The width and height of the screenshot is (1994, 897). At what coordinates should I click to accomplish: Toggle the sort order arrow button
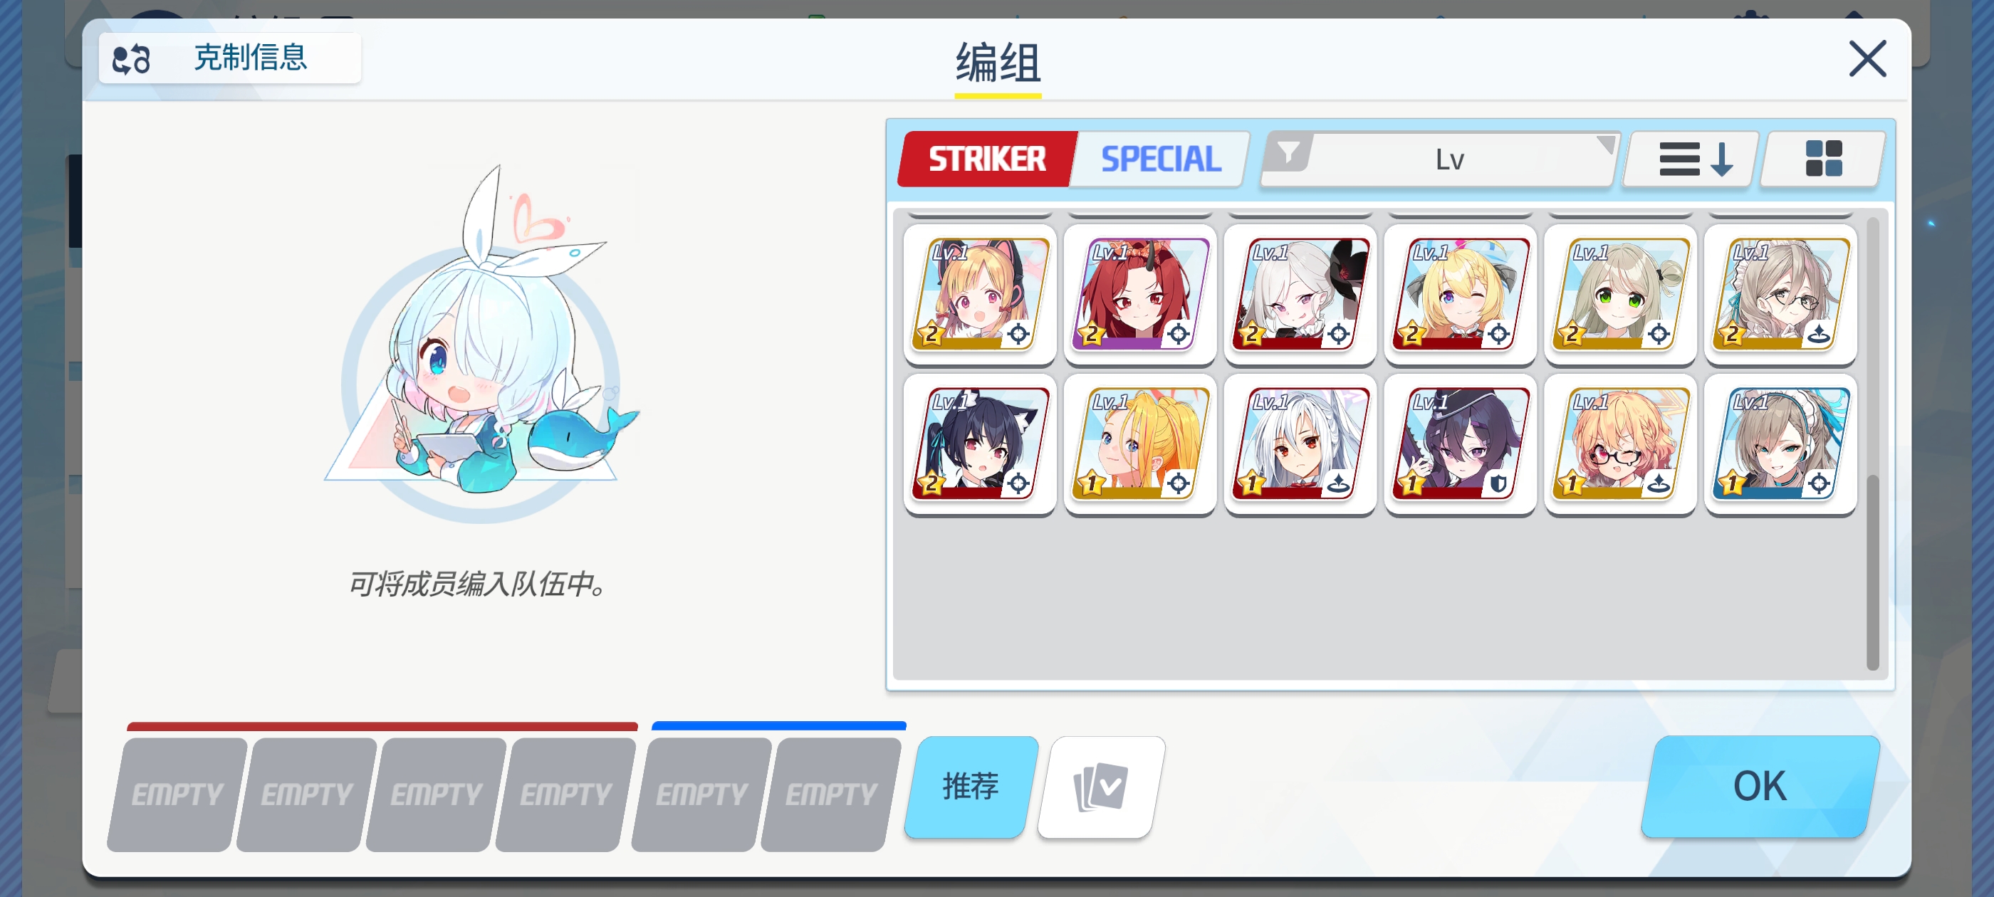[1690, 159]
